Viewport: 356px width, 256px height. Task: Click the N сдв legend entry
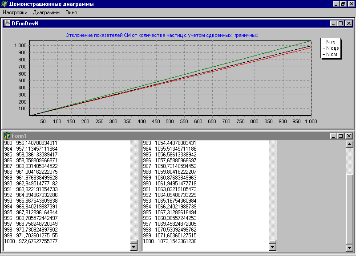point(331,48)
